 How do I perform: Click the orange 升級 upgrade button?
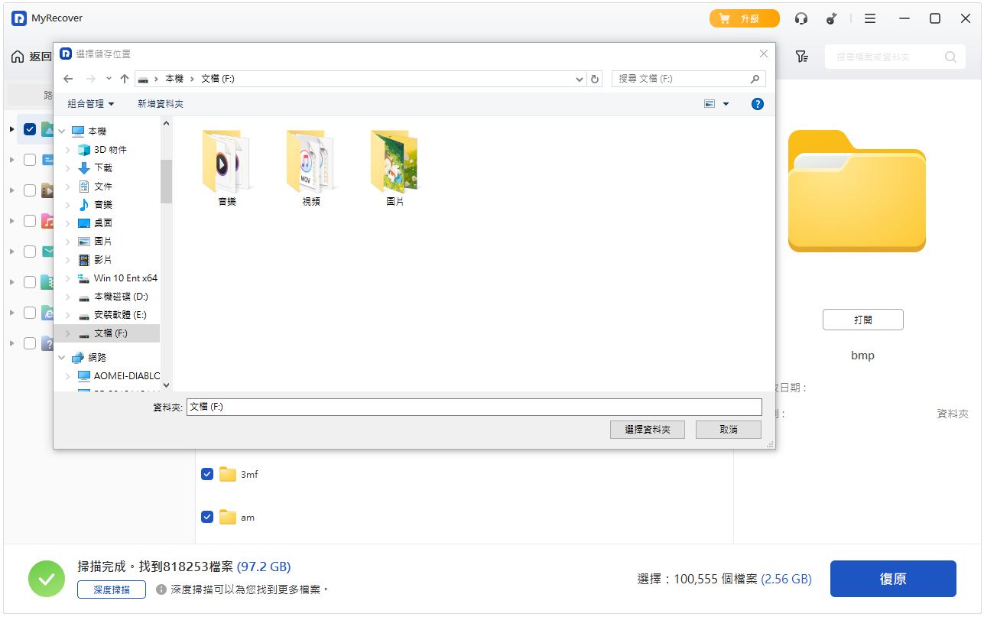[744, 18]
